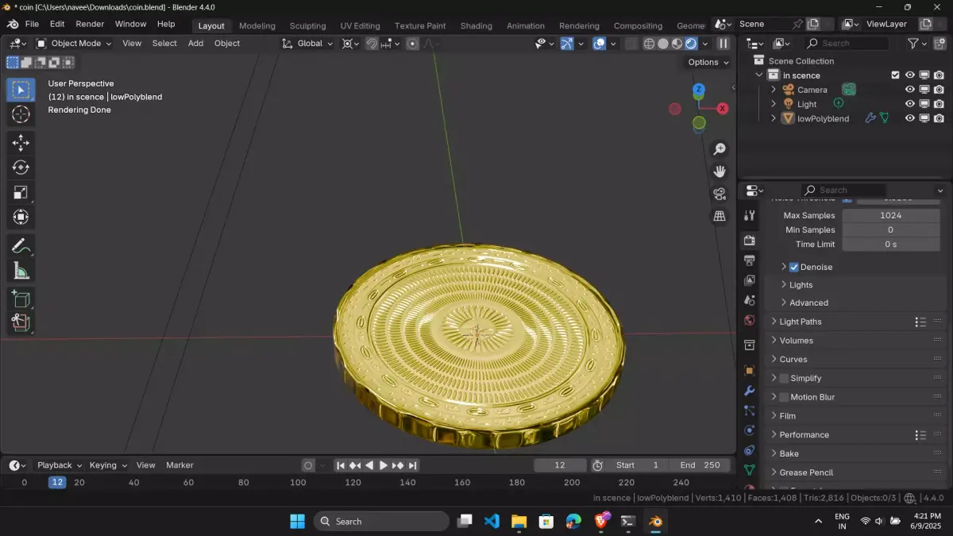Click the Marker menu in timeline

[179, 465]
